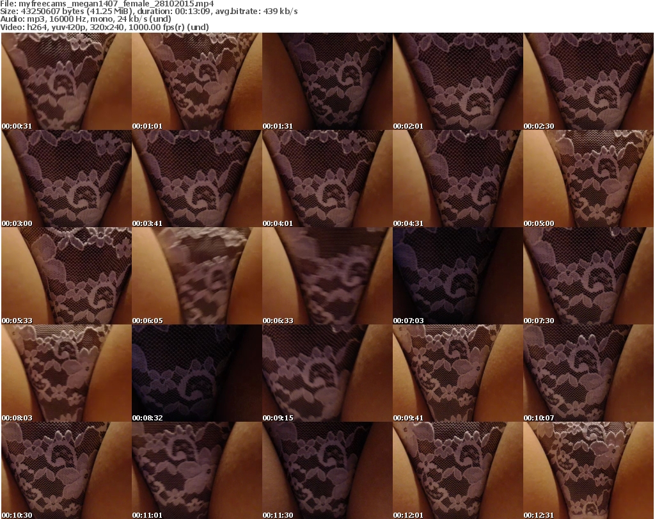Click the 'Audio: mp3, 16000 Hz' line
The height and width of the screenshot is (519, 655).
click(x=86, y=19)
